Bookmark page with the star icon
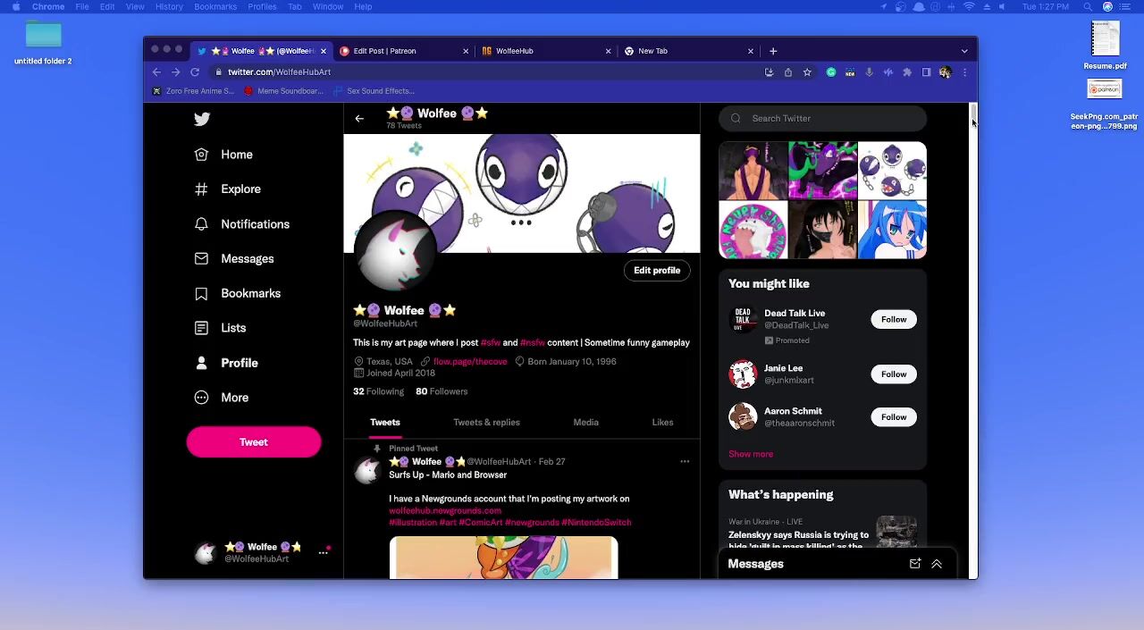 click(807, 72)
